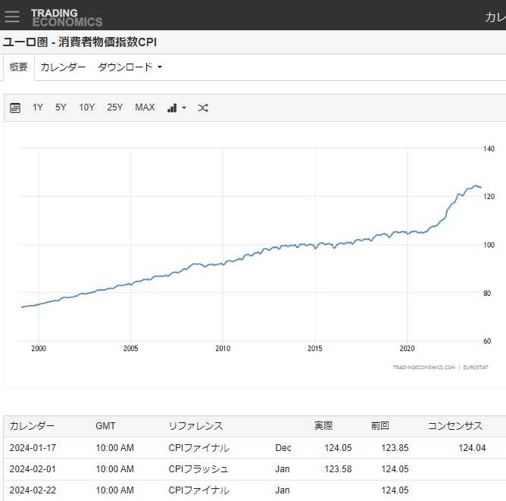This screenshot has width=506, height=501.
Task: Click the リファレンス column header
Action: tap(195, 426)
